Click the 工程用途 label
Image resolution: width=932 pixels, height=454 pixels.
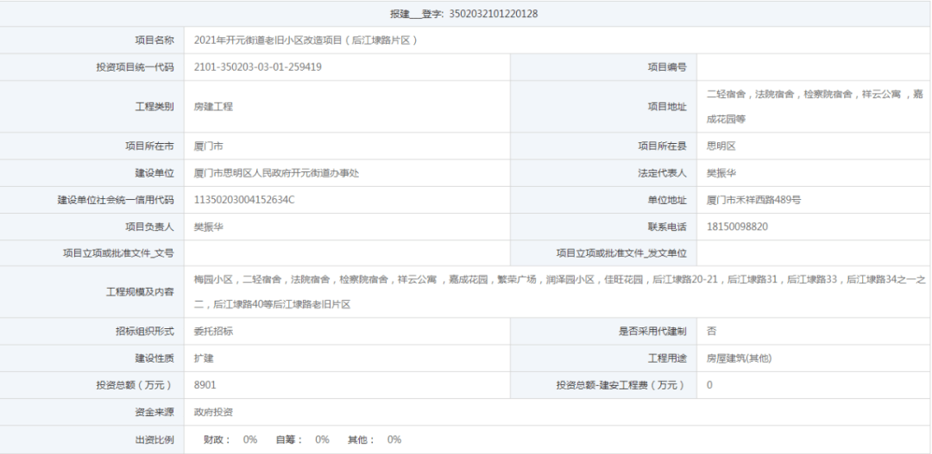pos(667,358)
